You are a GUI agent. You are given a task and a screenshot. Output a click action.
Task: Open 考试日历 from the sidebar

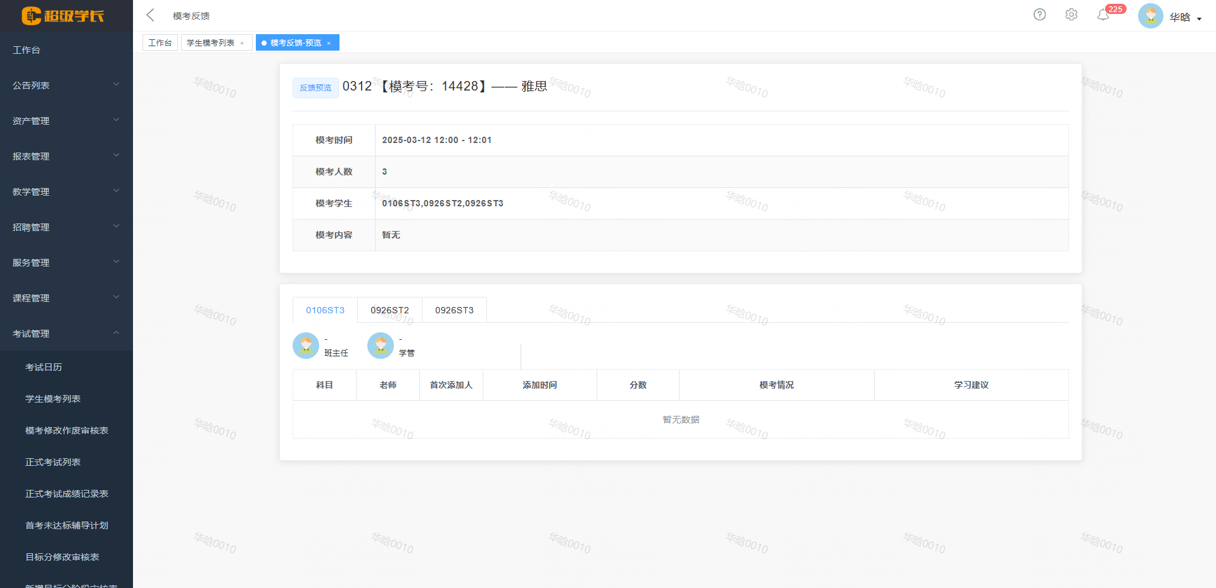point(44,367)
